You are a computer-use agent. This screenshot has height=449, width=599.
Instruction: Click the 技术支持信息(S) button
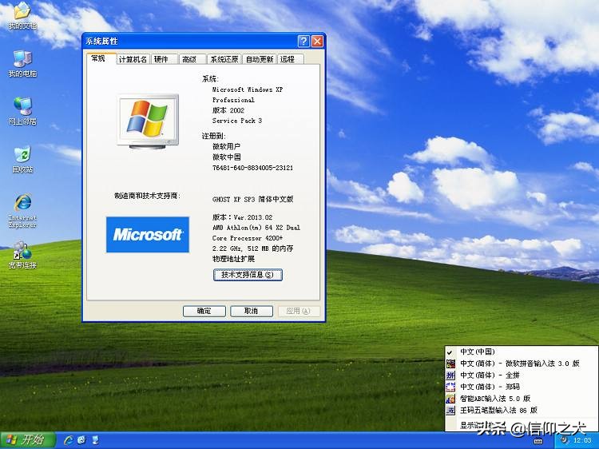coord(248,275)
